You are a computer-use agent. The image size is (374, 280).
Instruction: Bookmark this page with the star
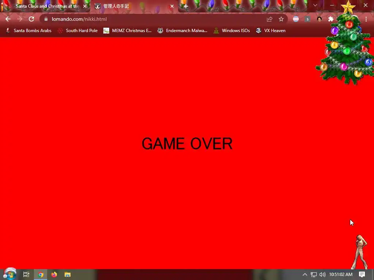click(281, 19)
